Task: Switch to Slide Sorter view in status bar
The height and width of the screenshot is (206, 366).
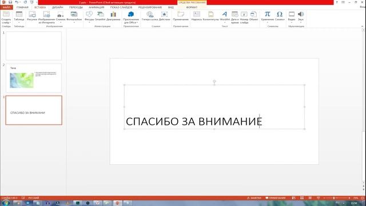Action: (302, 198)
